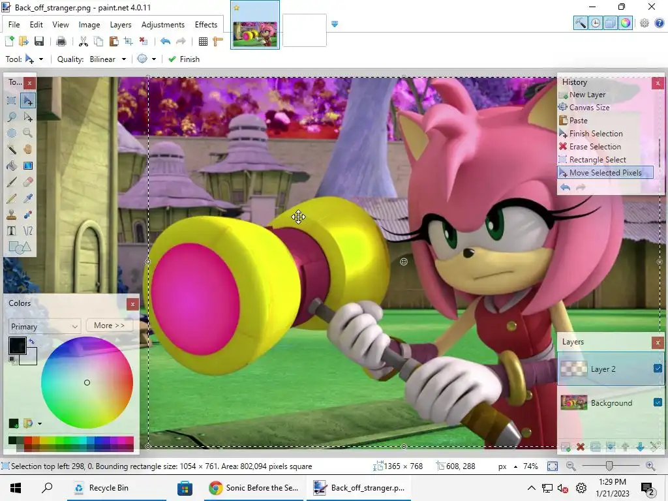Toggle Tools window visibility button top right
This screenshot has width=668, height=501.
click(580, 23)
